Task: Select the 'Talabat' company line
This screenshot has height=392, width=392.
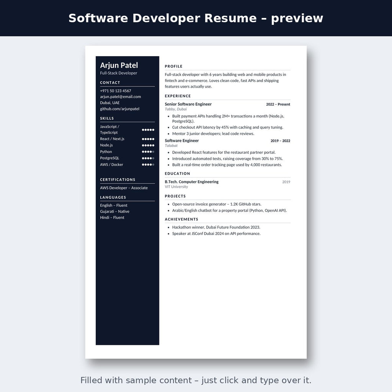Action: click(x=171, y=146)
